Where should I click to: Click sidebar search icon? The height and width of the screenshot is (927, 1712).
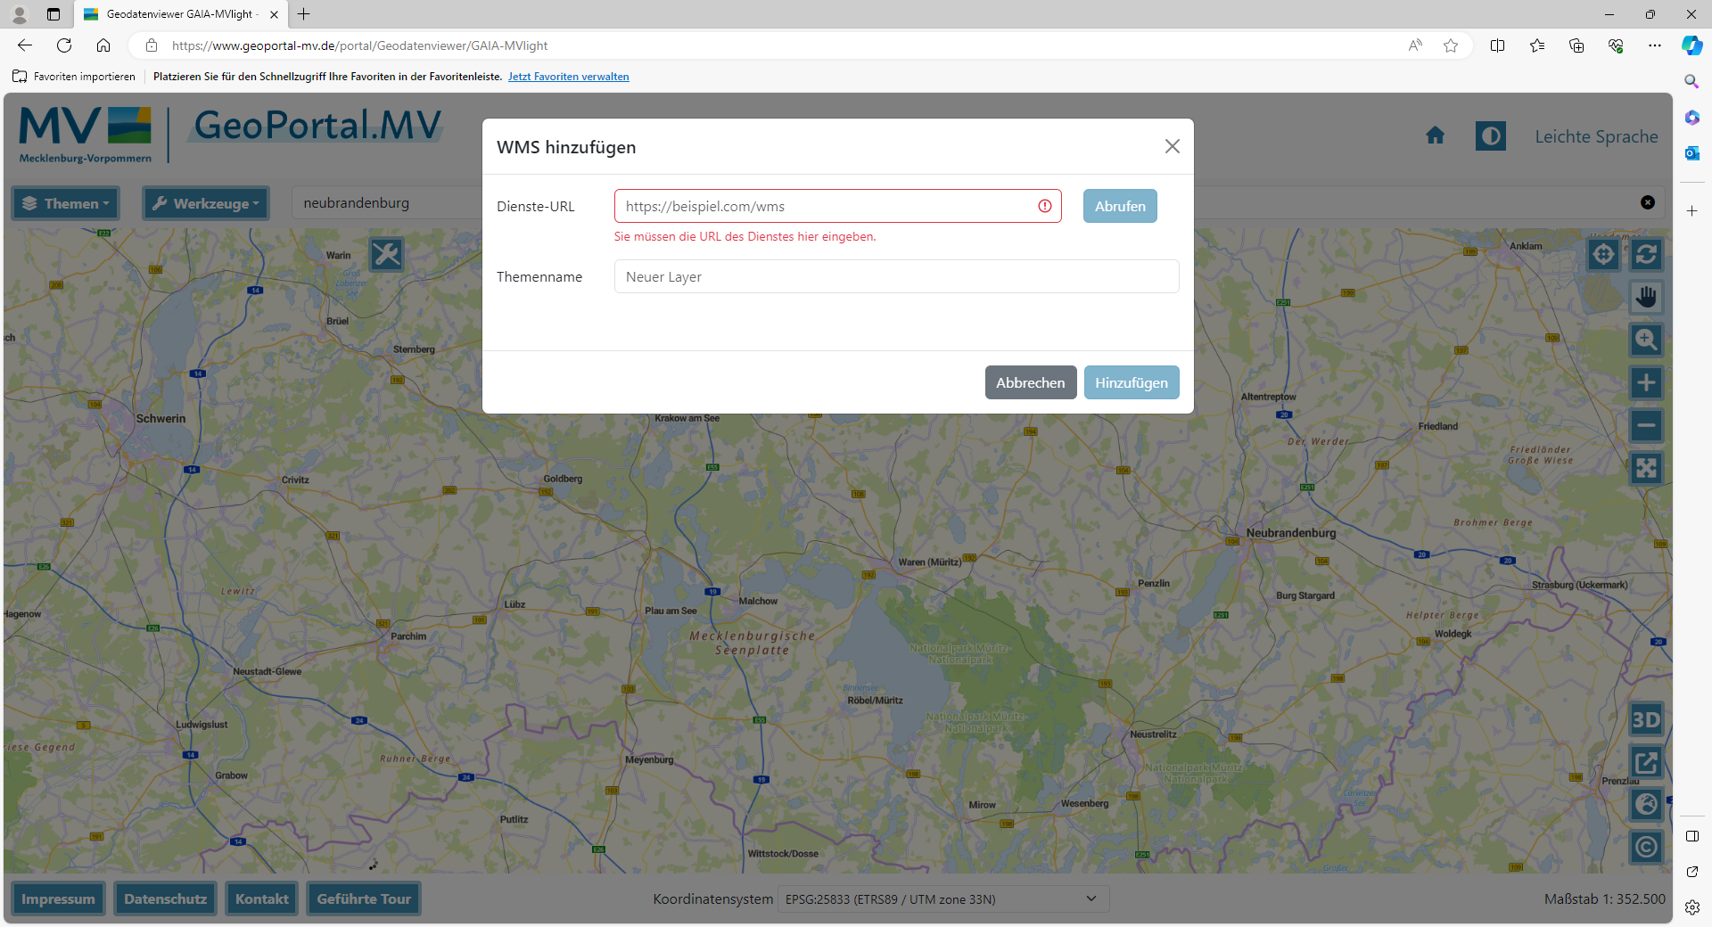[1691, 82]
